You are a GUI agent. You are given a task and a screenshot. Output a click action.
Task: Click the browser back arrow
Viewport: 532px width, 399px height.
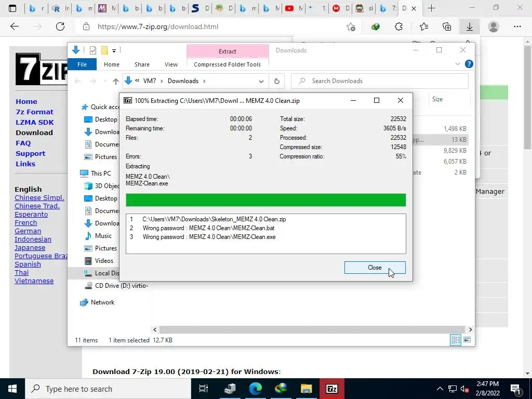[14, 26]
